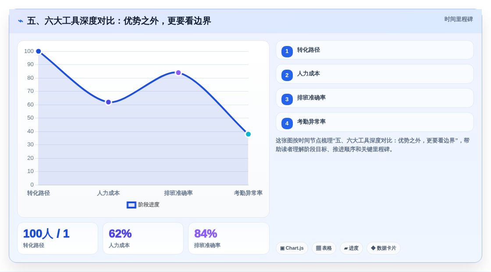Click the blue lightning icon beside the heading

click(x=21, y=21)
